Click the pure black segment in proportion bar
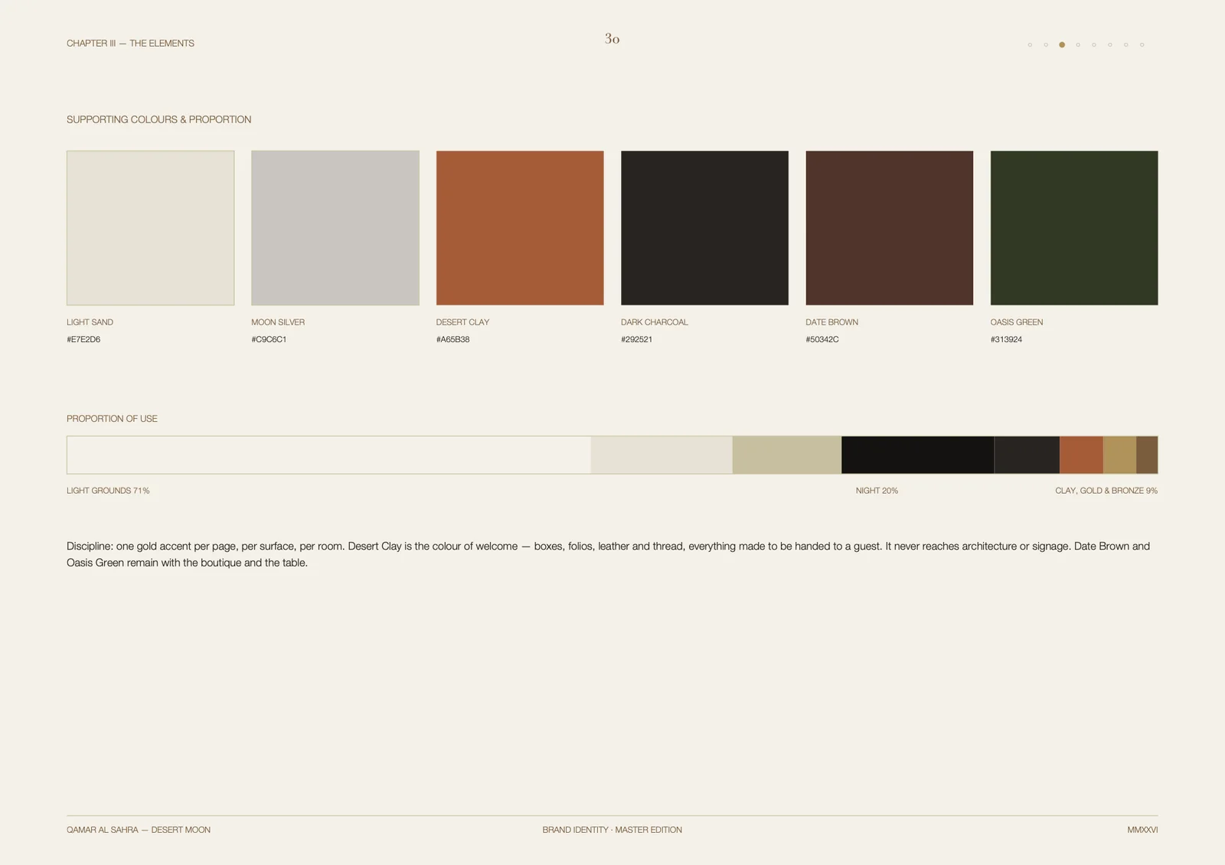 click(918, 455)
